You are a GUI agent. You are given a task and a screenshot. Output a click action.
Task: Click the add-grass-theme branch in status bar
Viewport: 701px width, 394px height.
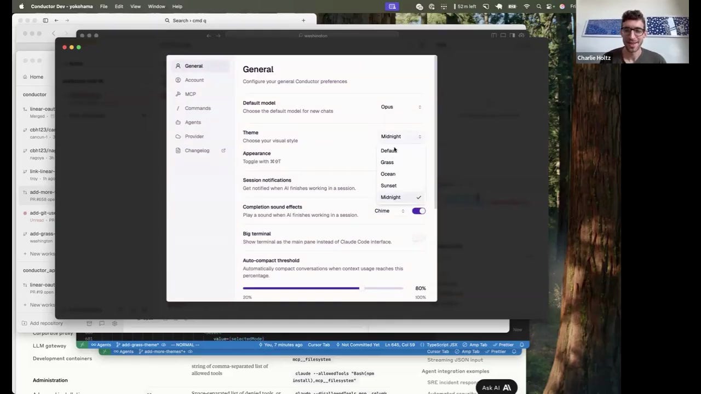[137, 345]
